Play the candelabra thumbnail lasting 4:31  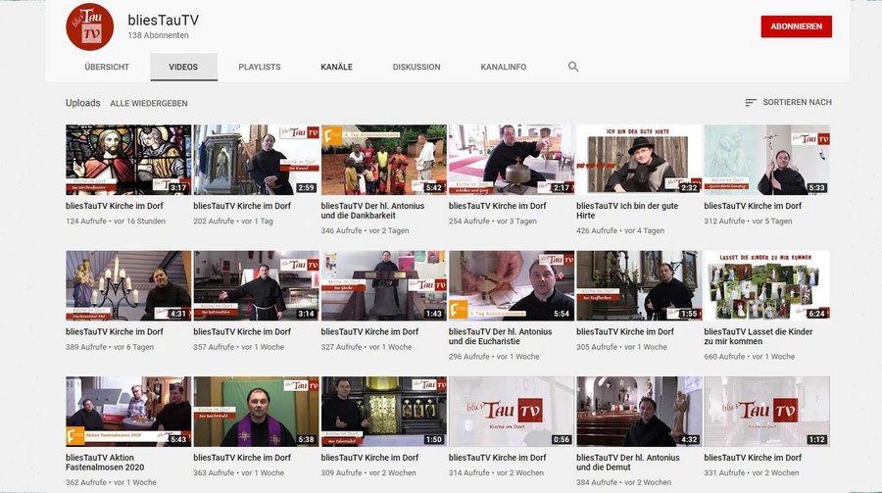tap(128, 286)
